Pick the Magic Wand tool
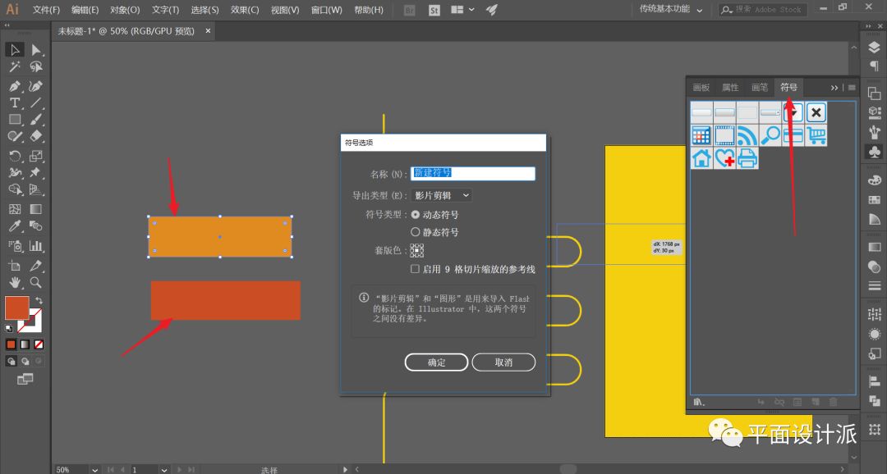887x474 pixels. [15, 66]
